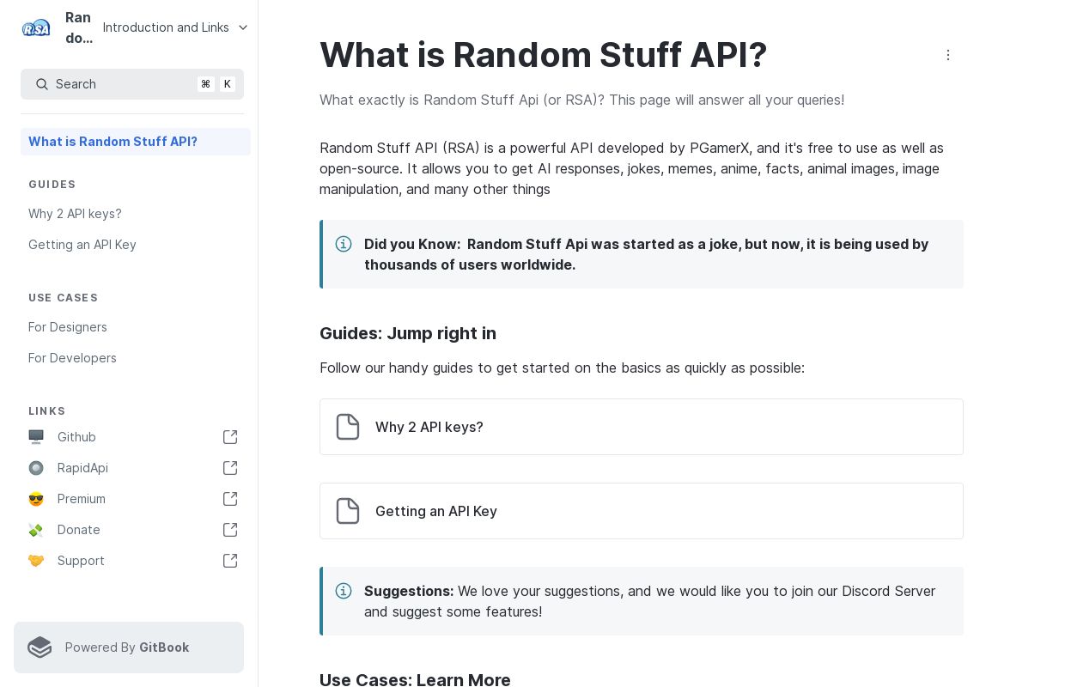The height and width of the screenshot is (687, 1065).
Task: Open Why 2 API keys? in sidebar
Action: pos(75,214)
